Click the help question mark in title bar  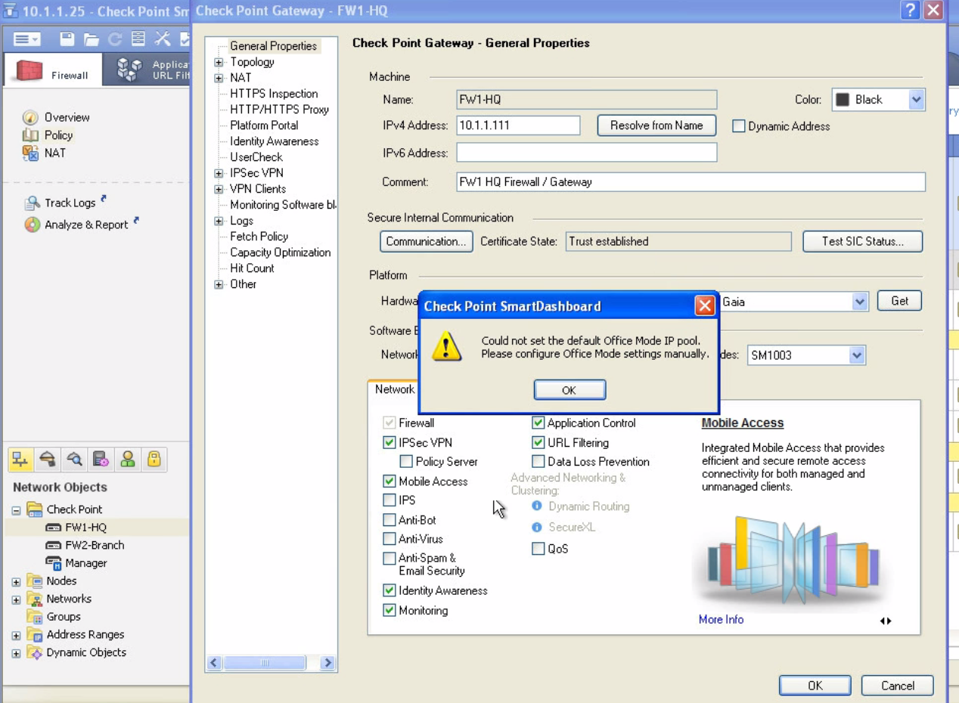[911, 10]
